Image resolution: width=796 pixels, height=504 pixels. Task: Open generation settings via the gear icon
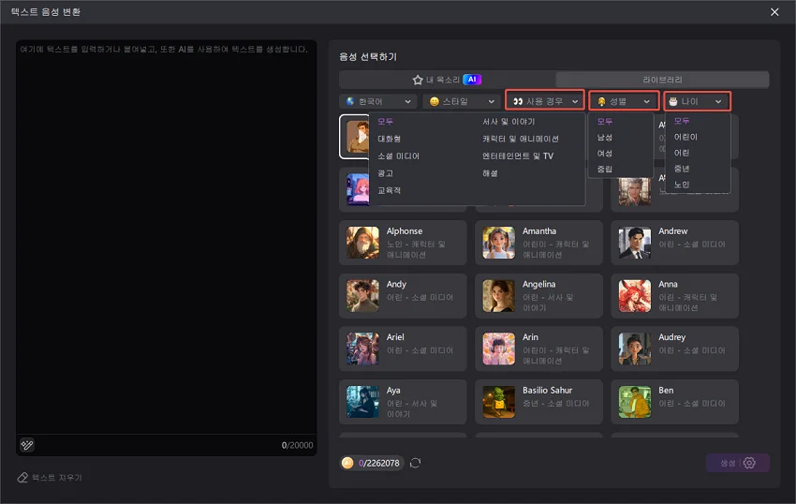(x=750, y=463)
